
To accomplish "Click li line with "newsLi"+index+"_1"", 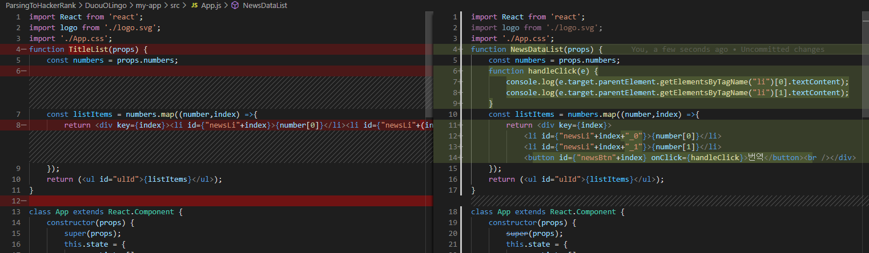I will click(x=623, y=147).
